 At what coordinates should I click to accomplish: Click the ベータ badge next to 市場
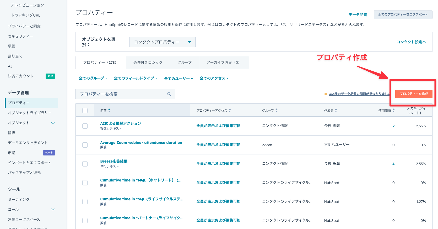[49, 153]
